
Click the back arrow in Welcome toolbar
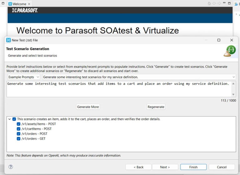(x=214, y=4)
